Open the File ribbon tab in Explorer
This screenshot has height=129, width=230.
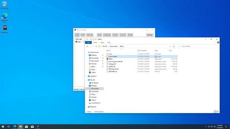coord(88,42)
